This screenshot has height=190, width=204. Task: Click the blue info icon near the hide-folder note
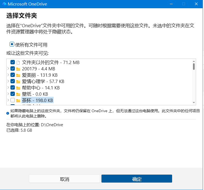coord(8,113)
